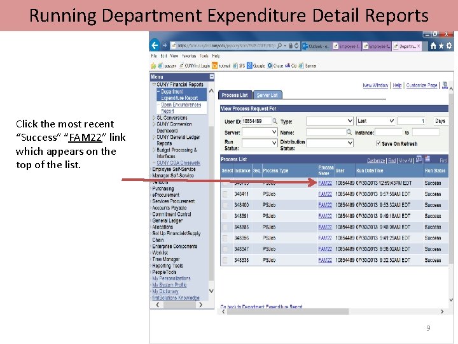Open the browser Favorites menu
This screenshot has width=458, height=344.
[x=189, y=56]
